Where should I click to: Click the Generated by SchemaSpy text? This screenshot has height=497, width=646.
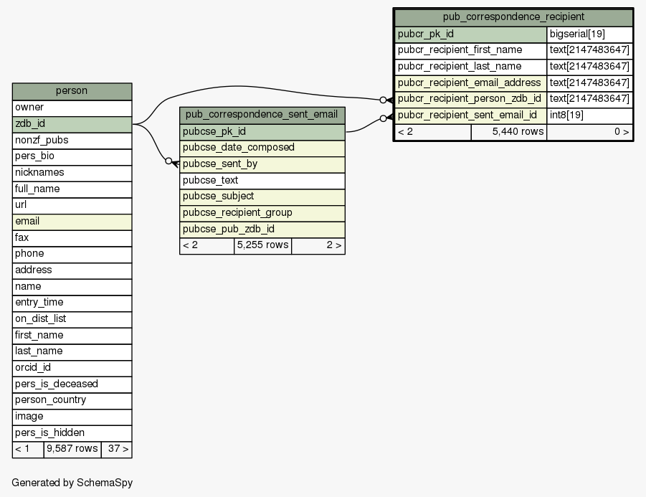pyautogui.click(x=72, y=483)
